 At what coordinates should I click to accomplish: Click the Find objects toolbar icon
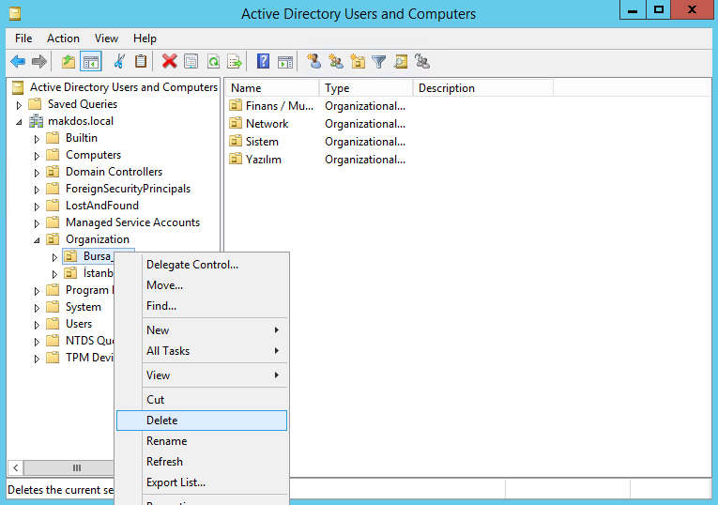click(401, 61)
